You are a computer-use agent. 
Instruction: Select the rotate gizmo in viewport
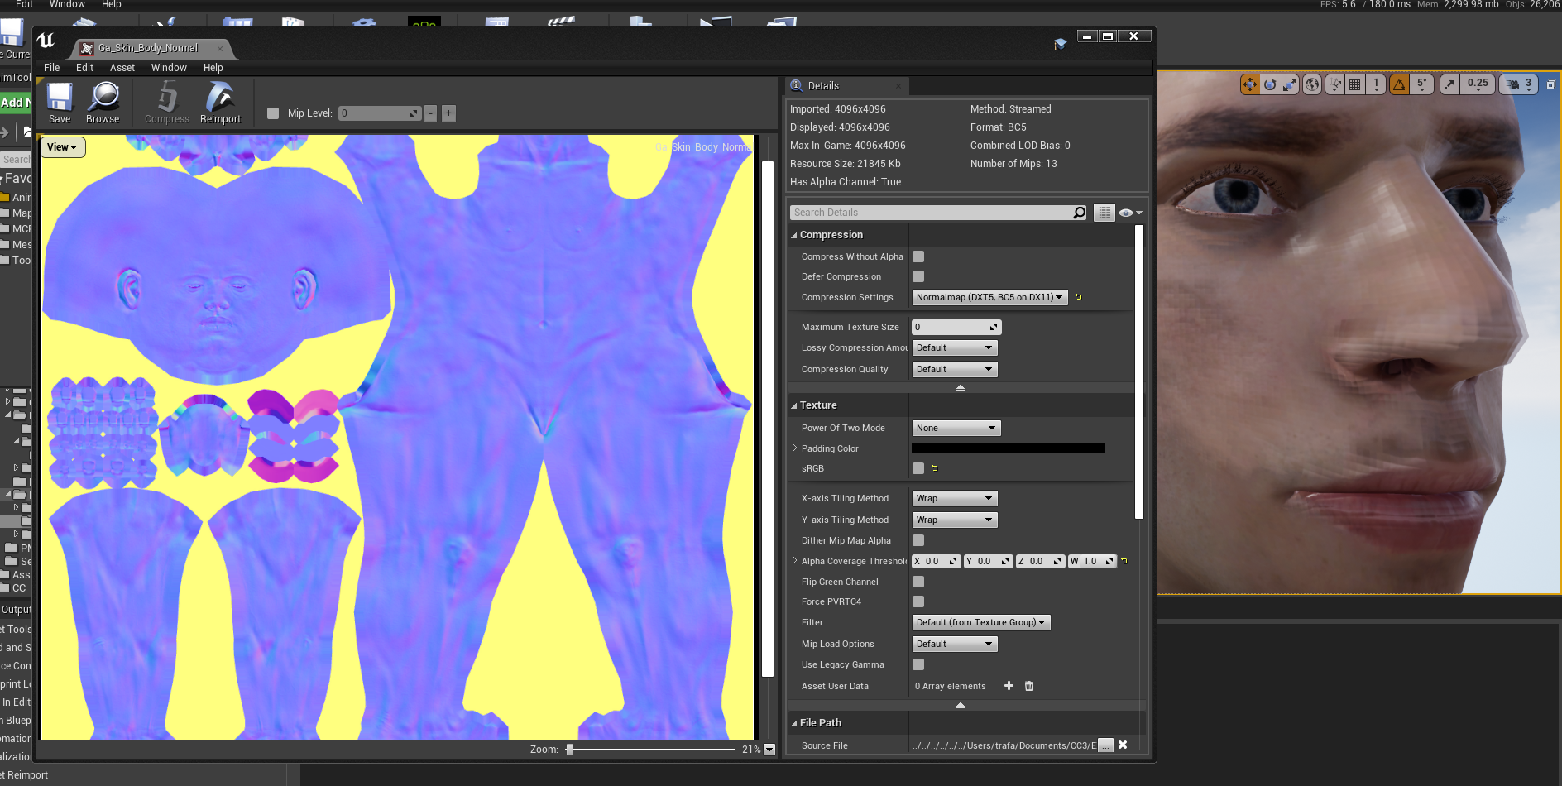click(x=1270, y=84)
